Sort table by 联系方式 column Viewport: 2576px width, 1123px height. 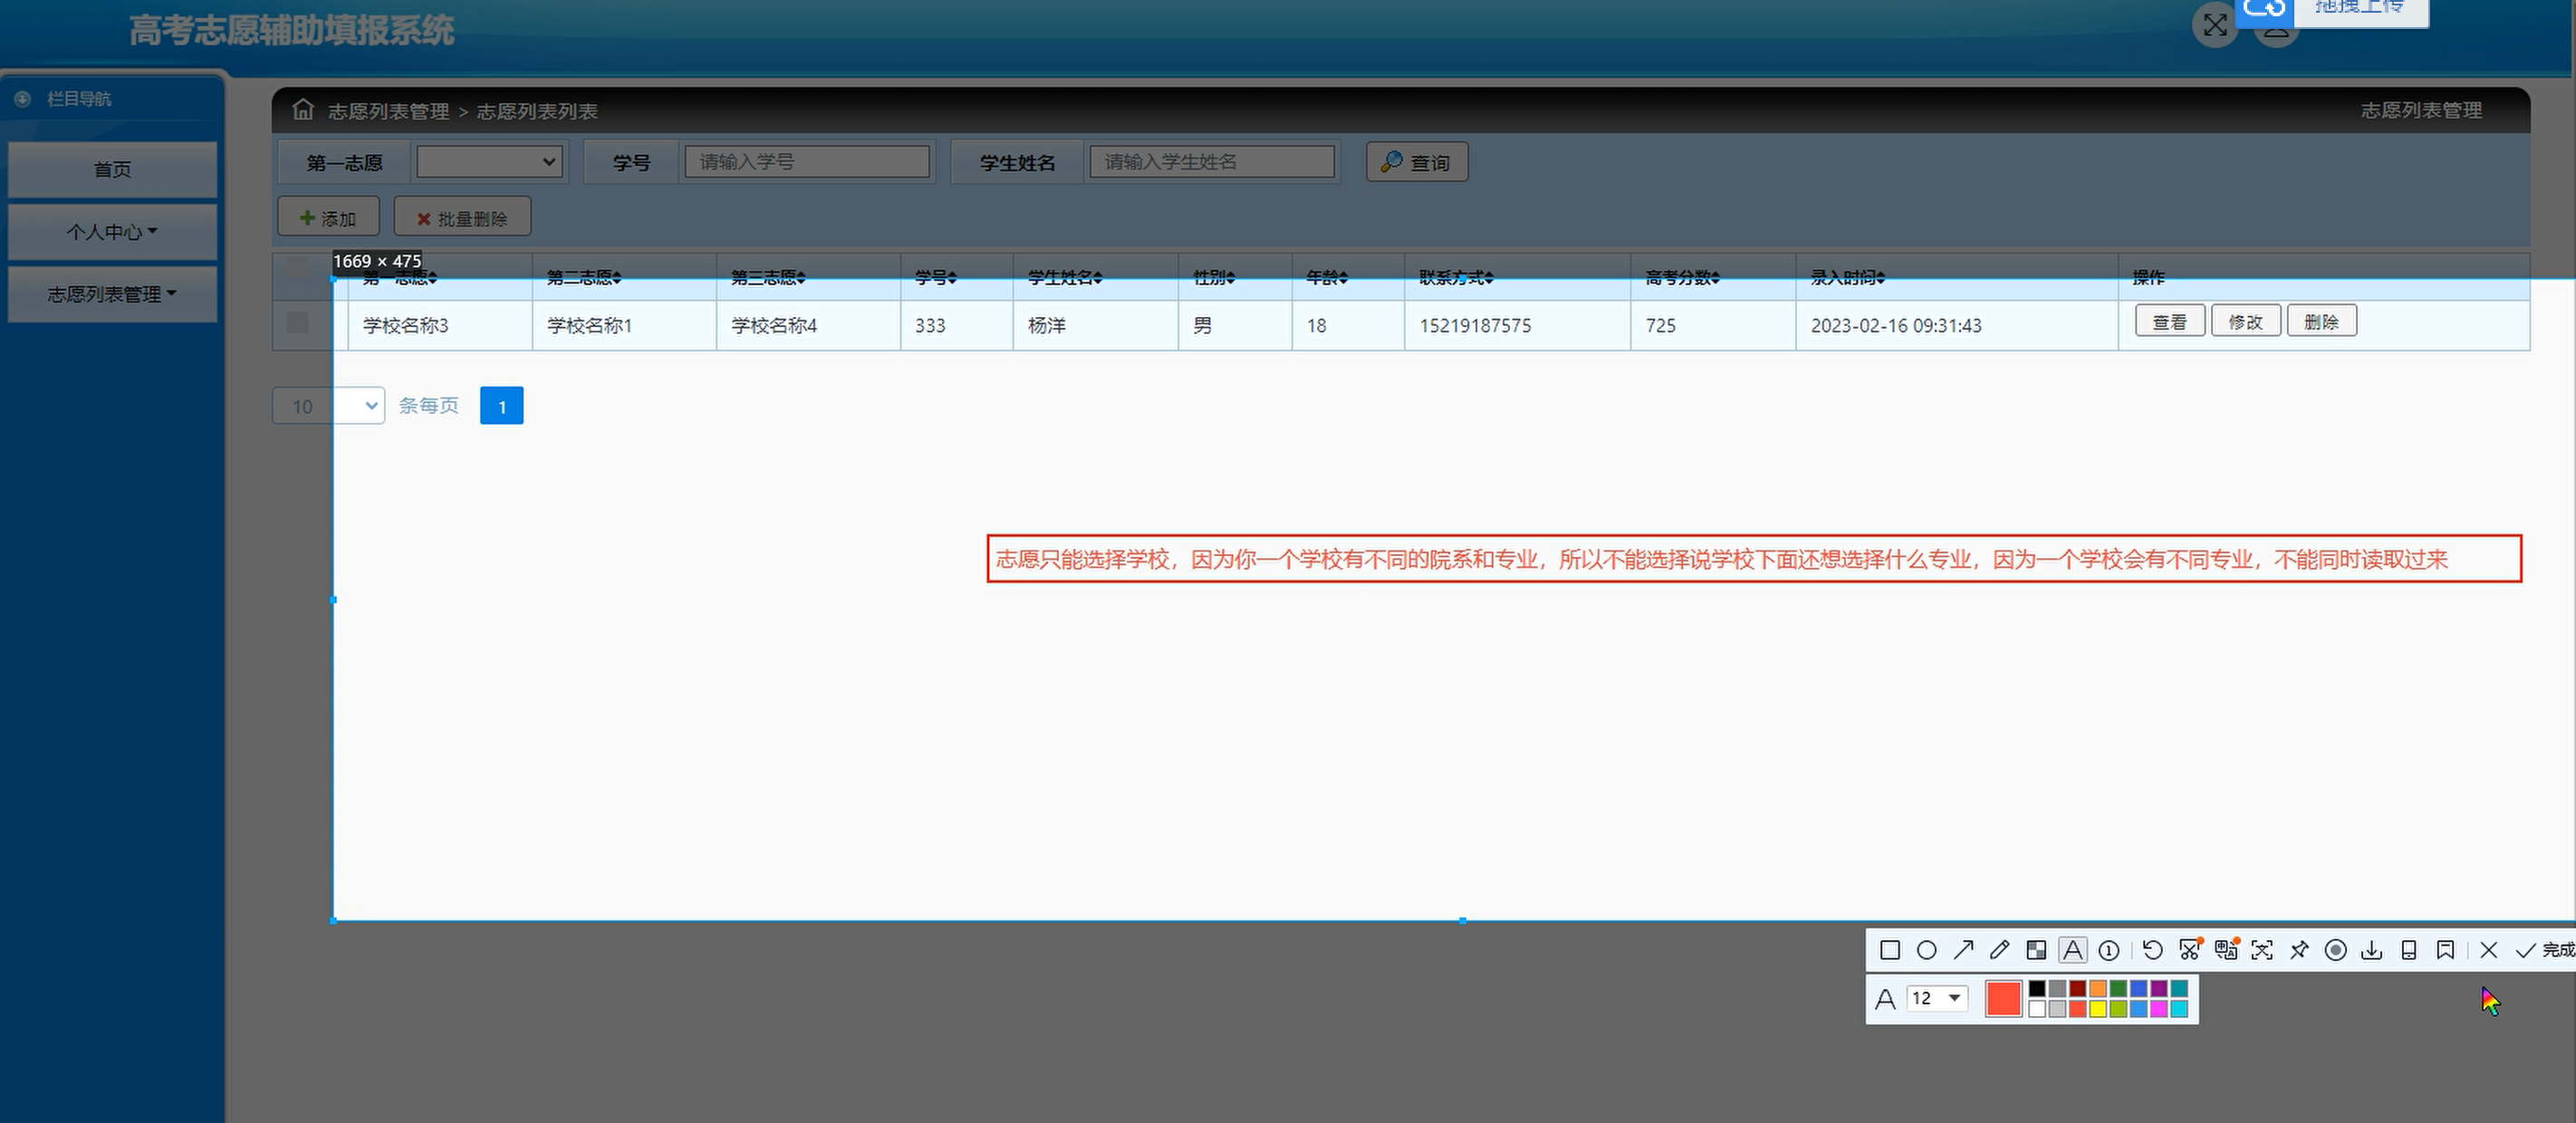(x=1457, y=277)
